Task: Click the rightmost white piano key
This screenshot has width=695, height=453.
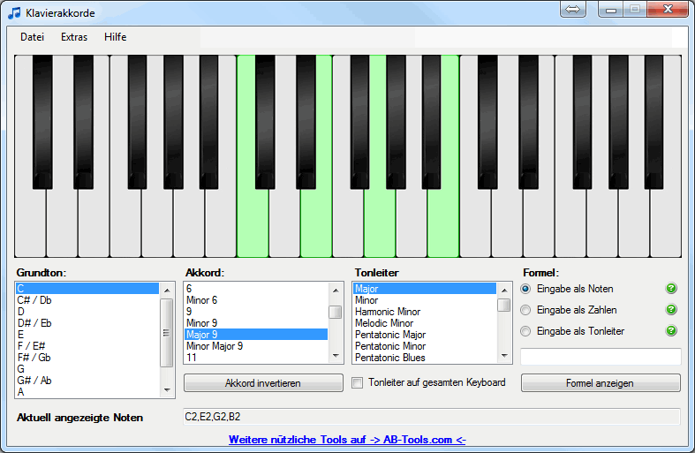Action: point(666,222)
